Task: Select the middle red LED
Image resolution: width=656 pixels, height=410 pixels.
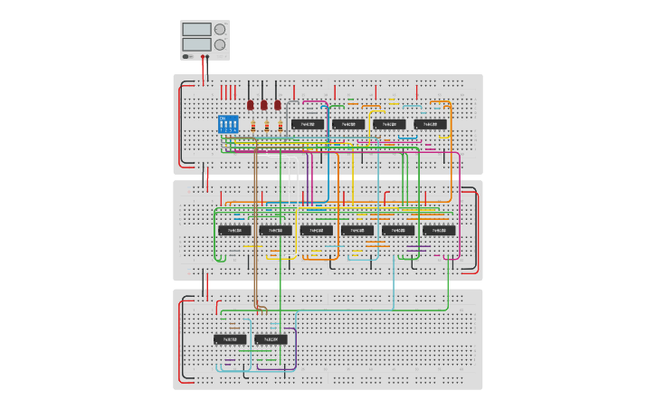Action: (x=264, y=105)
